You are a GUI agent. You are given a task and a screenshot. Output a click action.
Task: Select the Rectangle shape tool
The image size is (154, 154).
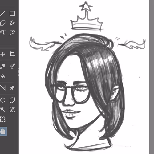pyautogui.click(x=12, y=14)
